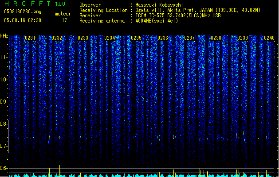Select the filename 0508160230.png

(23, 12)
